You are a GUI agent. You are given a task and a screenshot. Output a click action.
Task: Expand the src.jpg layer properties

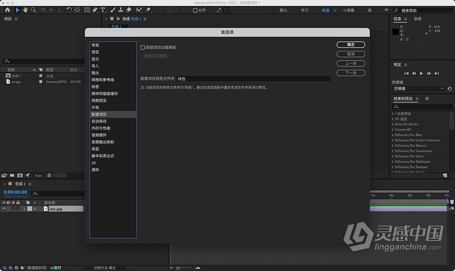click(24, 209)
